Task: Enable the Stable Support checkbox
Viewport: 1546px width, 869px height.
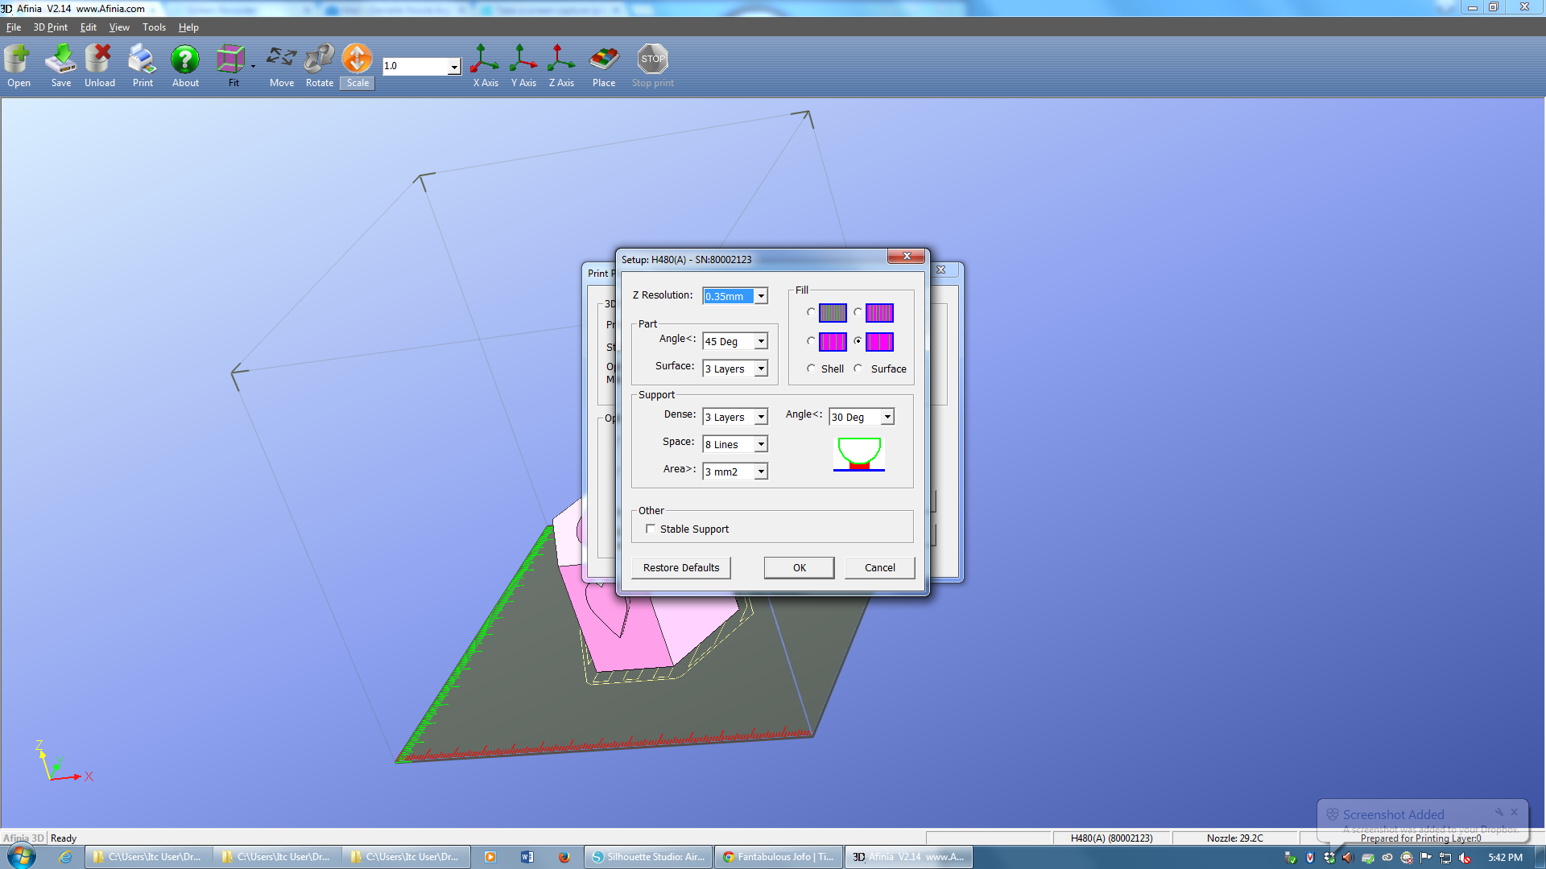Action: click(x=650, y=529)
